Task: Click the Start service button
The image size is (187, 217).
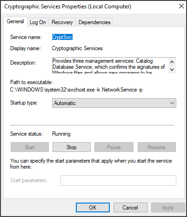Action: tap(30, 147)
